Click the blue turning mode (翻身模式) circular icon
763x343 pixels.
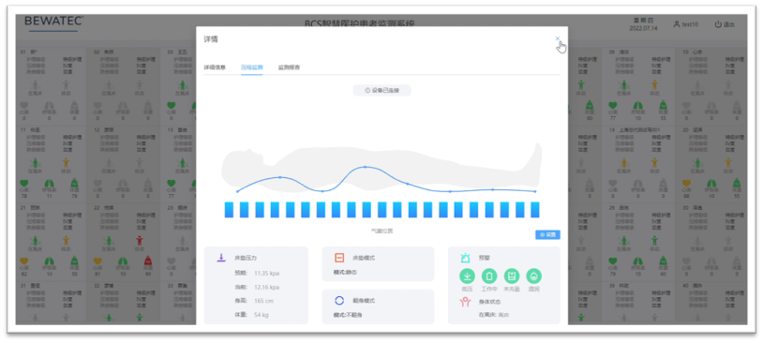339,301
